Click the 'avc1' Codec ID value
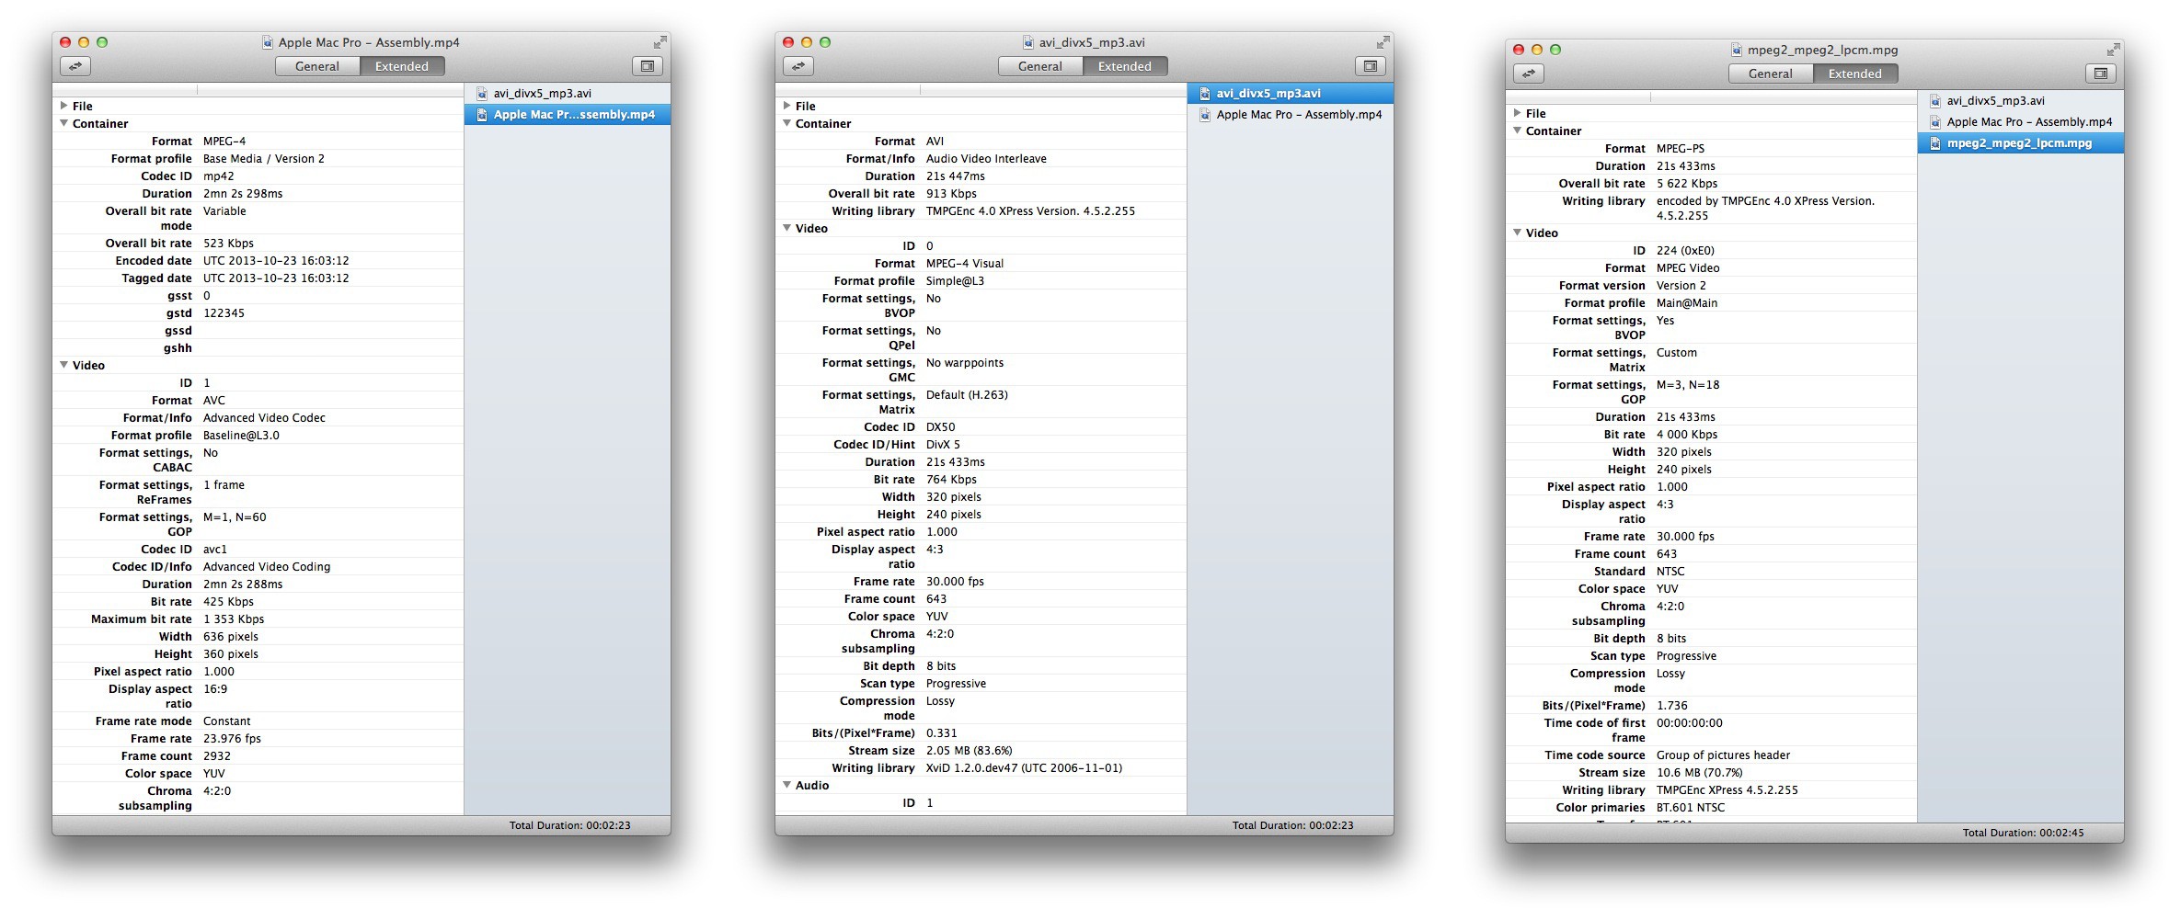This screenshot has width=2169, height=908. pos(214,550)
